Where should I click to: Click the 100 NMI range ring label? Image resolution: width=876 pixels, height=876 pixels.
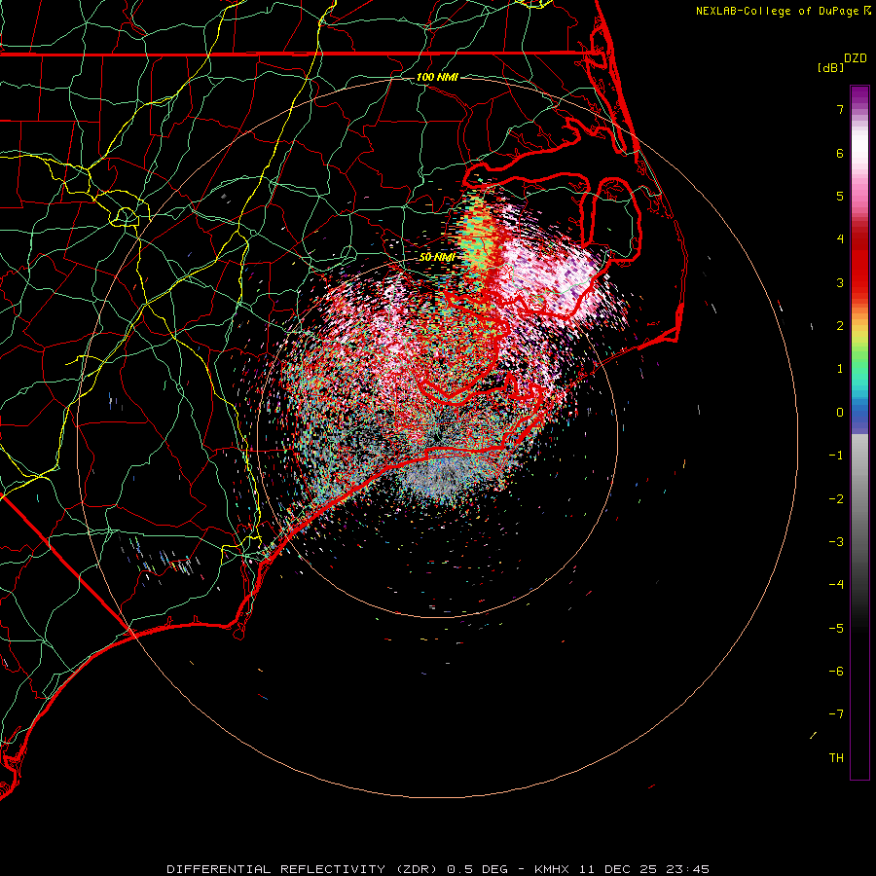(x=437, y=77)
